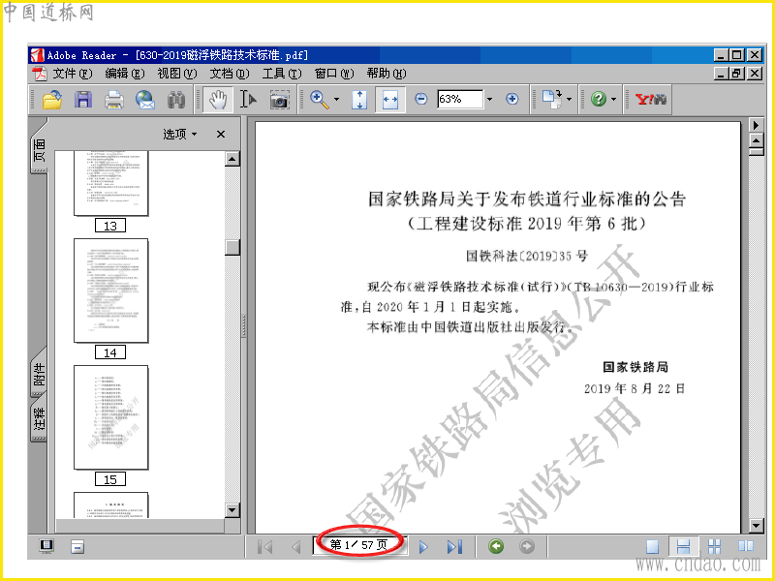Click document scroll down arrow
The image size is (775, 581).
tap(757, 526)
